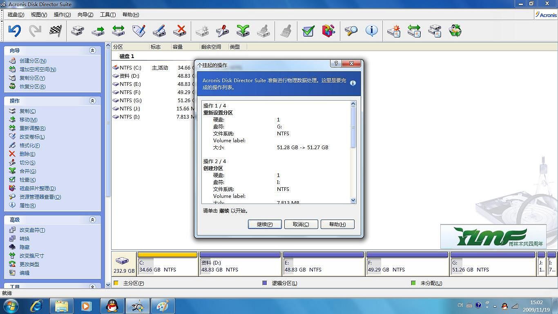The image size is (558, 314).
Task: Select the red X delete partition icon
Action: click(x=179, y=31)
